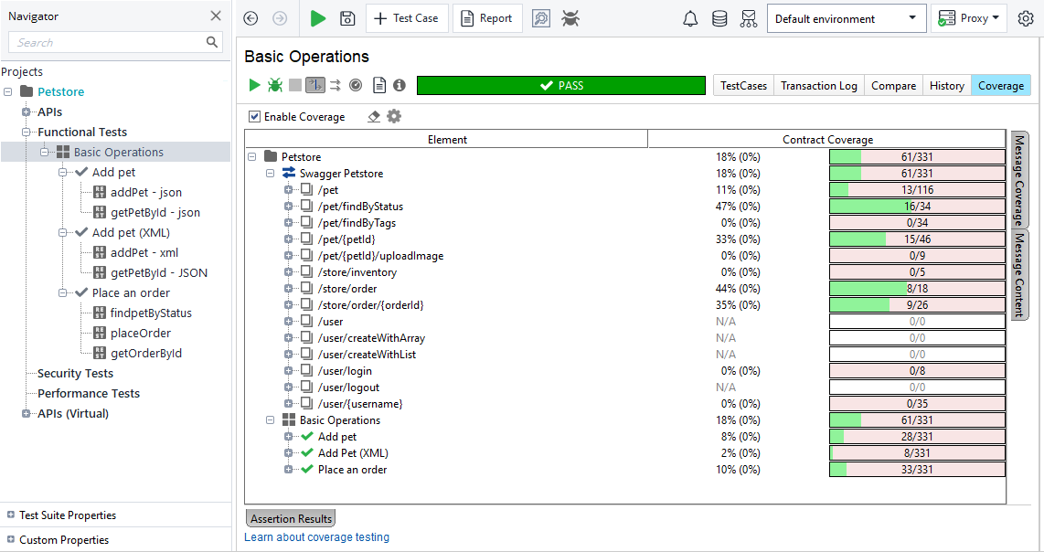Viewport: 1044px width, 552px height.
Task: Collapse the Swagger Petstore tree node
Action: tap(270, 173)
